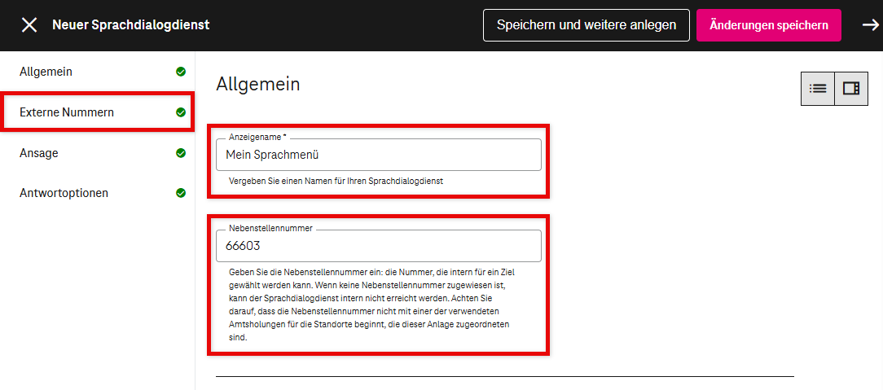Viewport: 883px width, 390px height.
Task: Open the Allgemein section in the sidebar
Action: point(46,72)
